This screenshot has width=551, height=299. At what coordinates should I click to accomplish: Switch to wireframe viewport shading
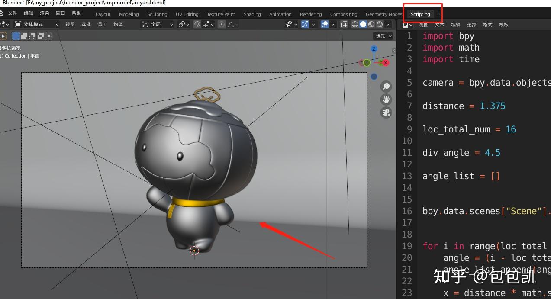tap(355, 25)
